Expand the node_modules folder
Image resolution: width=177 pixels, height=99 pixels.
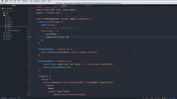pos(2,11)
